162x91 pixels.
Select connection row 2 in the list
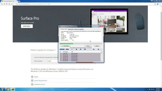pos(80,55)
